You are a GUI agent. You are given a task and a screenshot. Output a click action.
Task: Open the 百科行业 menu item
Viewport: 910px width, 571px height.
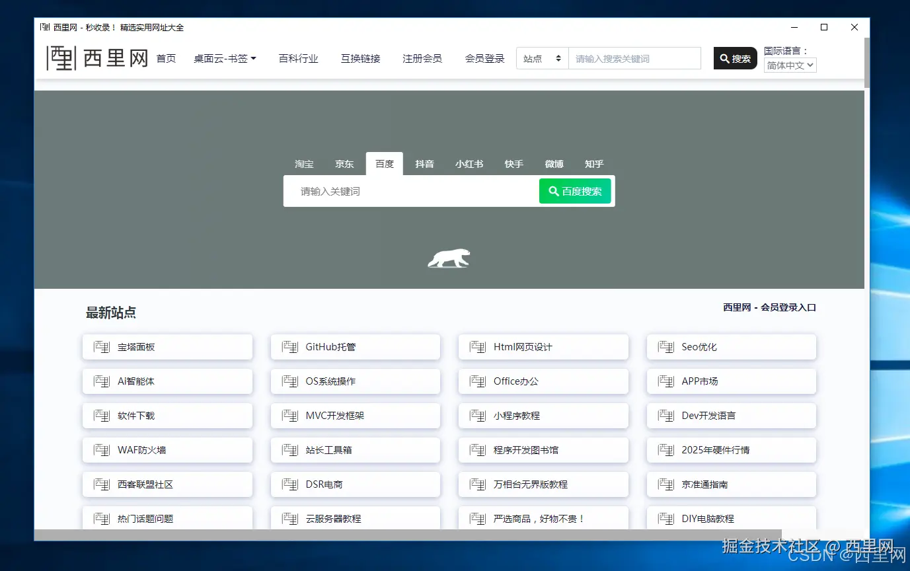[299, 58]
